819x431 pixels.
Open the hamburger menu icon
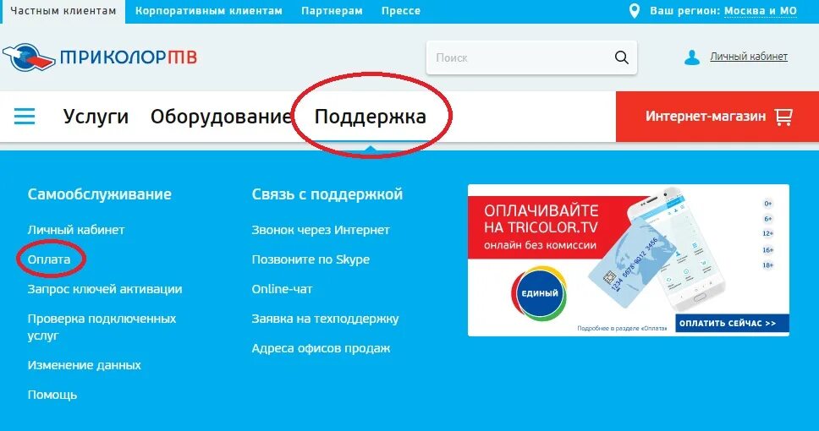point(25,116)
